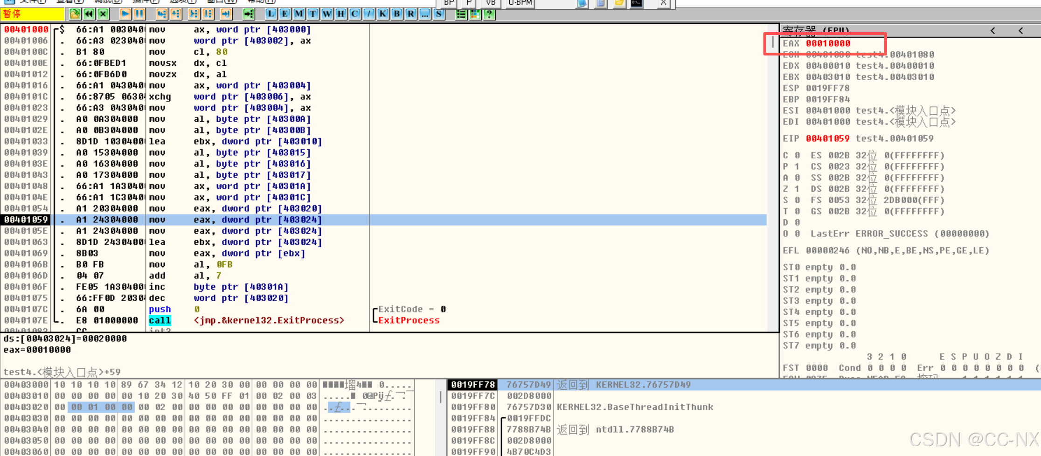1041x456 pixels.
Task: Select the stack entry at 0019FF78
Action: (744, 385)
